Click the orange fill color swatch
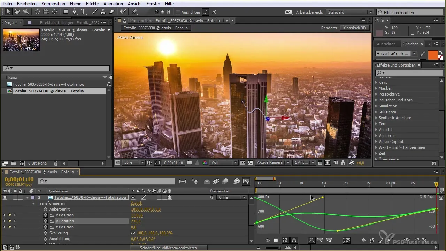The height and width of the screenshot is (251, 446). click(x=432, y=55)
